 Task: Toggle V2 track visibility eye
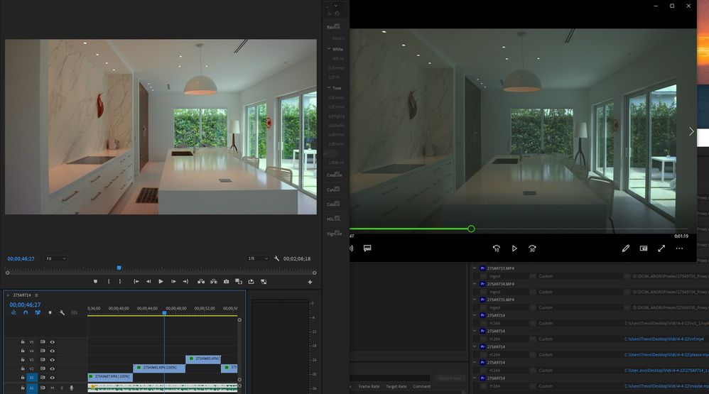[x=52, y=368]
